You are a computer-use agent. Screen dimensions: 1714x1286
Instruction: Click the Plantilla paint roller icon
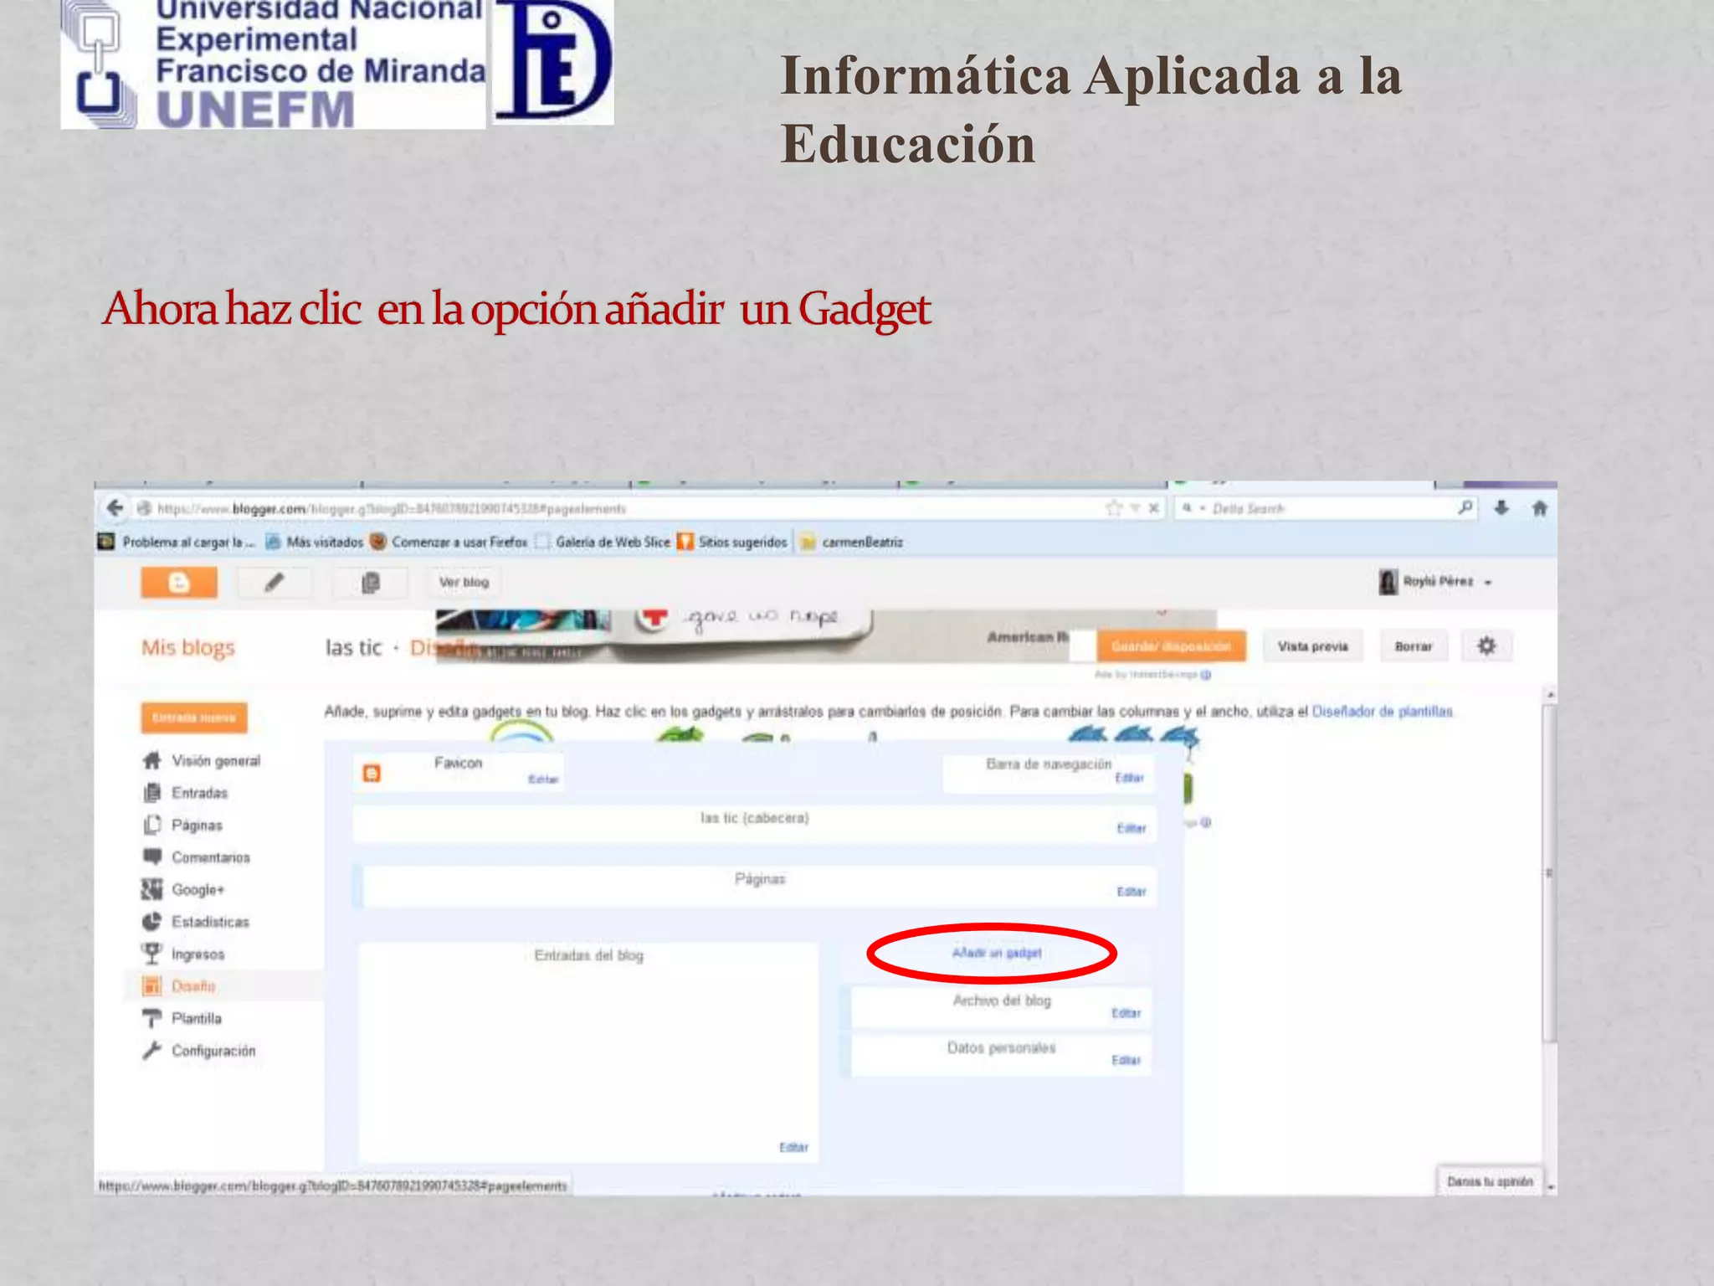[151, 1018]
